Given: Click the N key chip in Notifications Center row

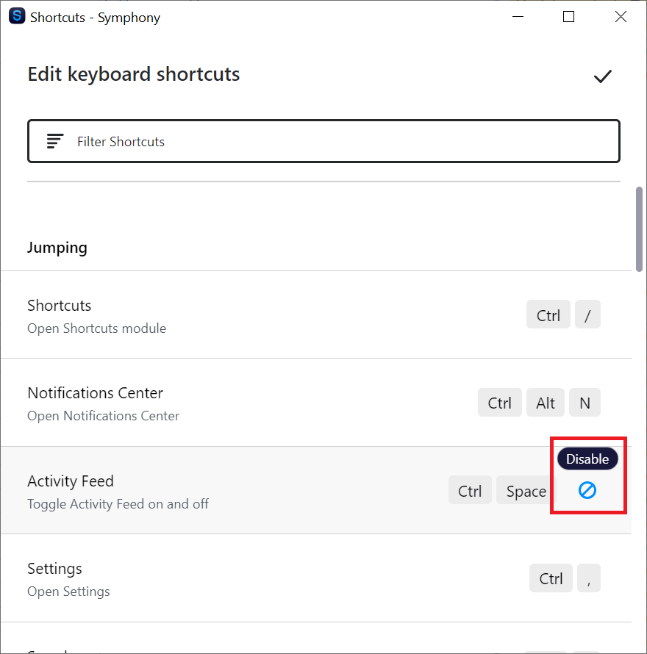Looking at the screenshot, I should pyautogui.click(x=585, y=403).
